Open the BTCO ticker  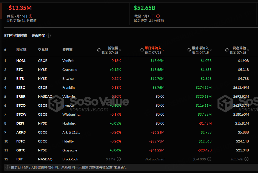21,105
